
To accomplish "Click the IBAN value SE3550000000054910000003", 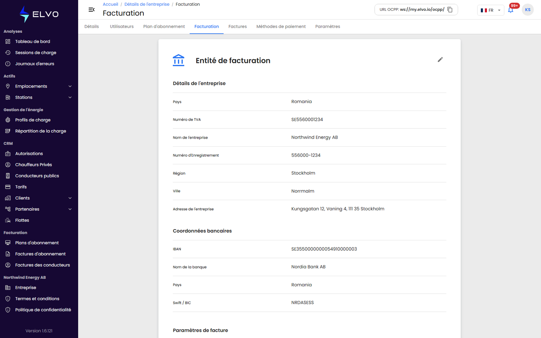I will tap(324, 249).
